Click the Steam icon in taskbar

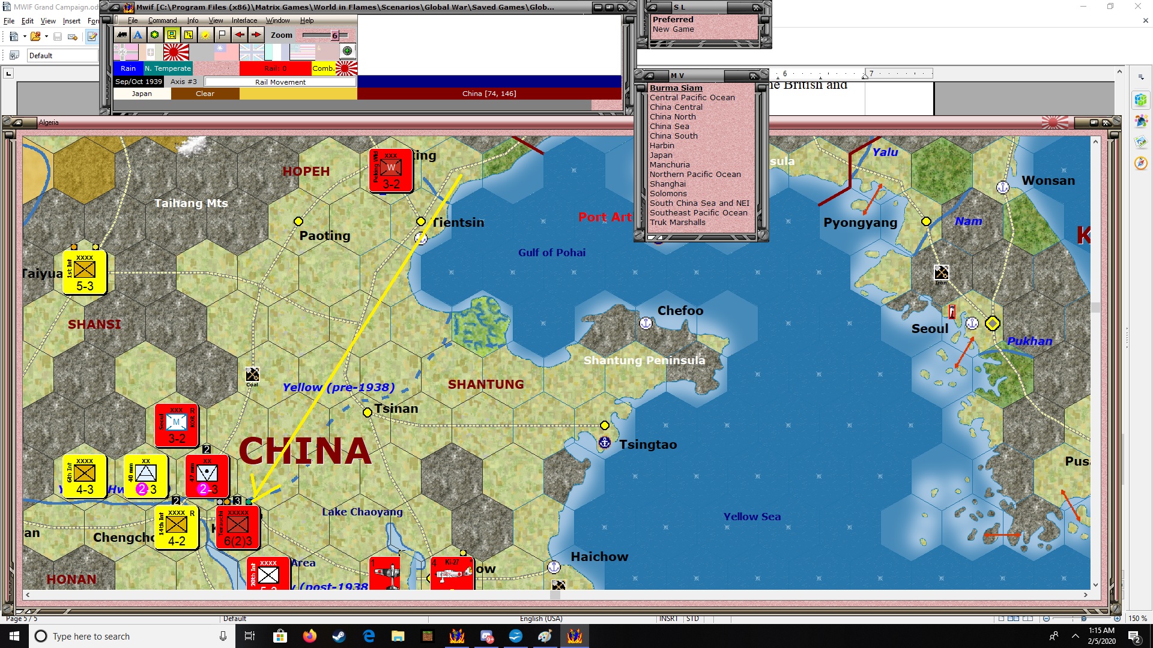click(339, 636)
